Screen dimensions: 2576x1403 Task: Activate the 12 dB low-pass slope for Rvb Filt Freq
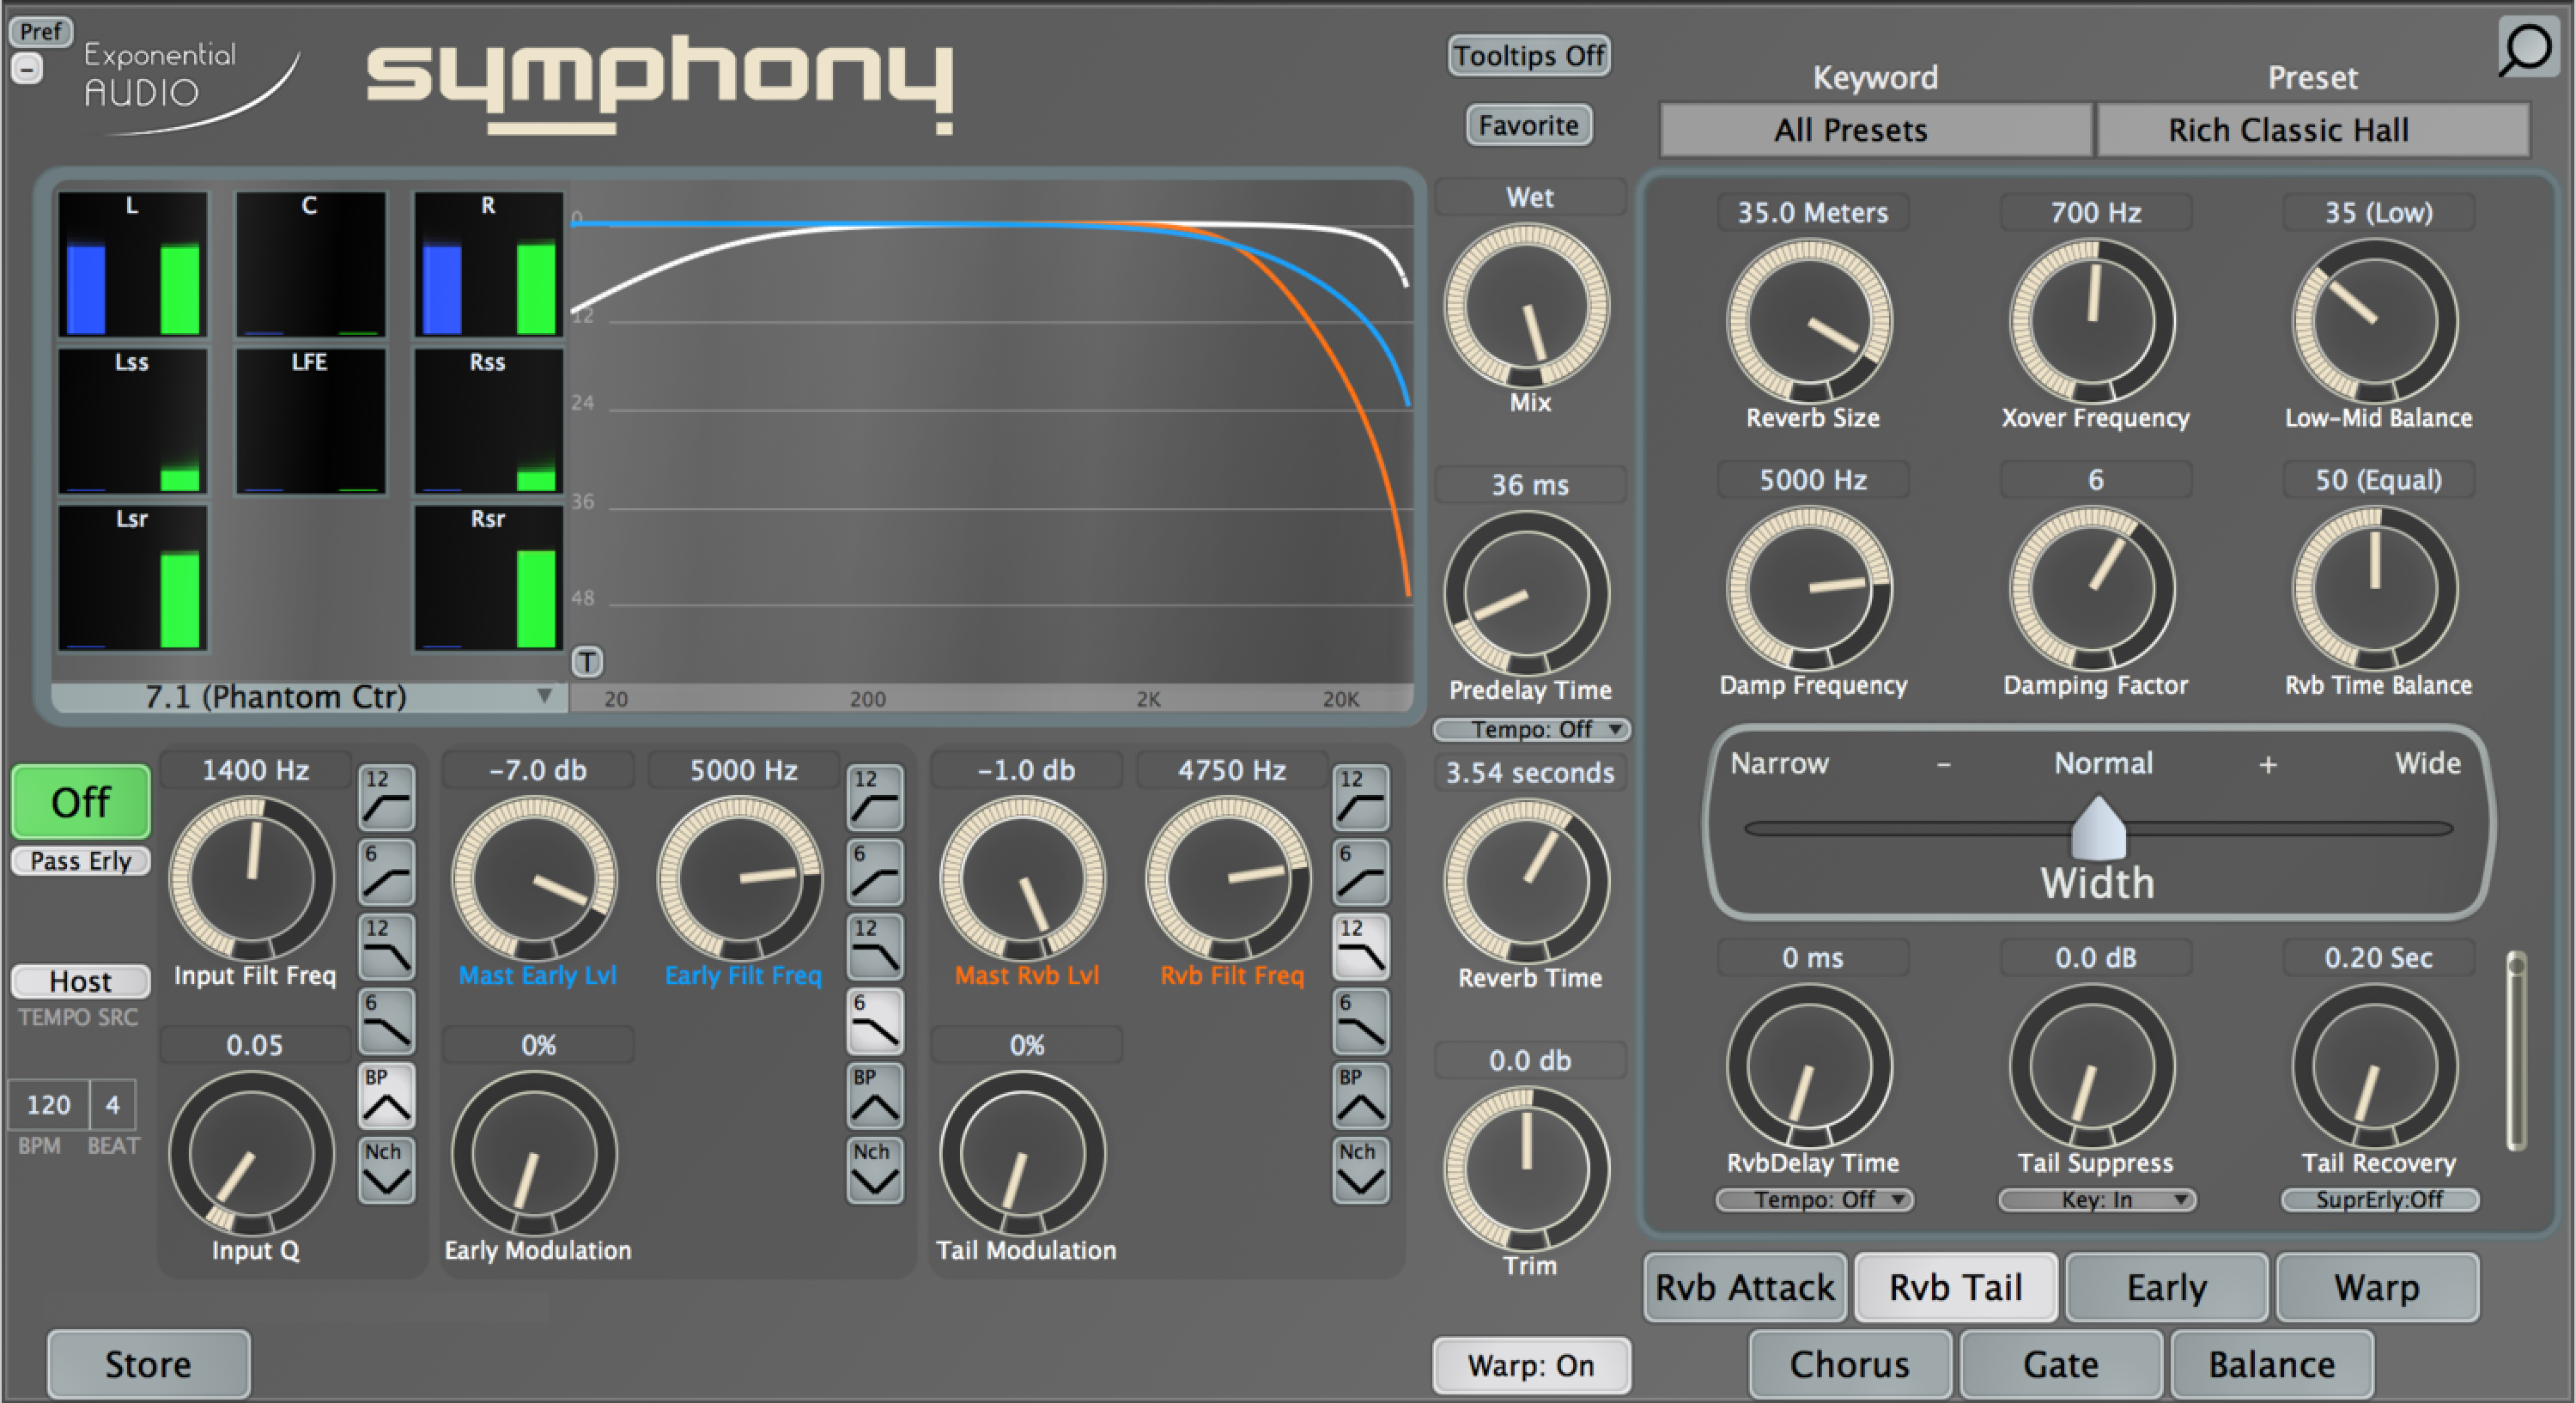[1360, 947]
